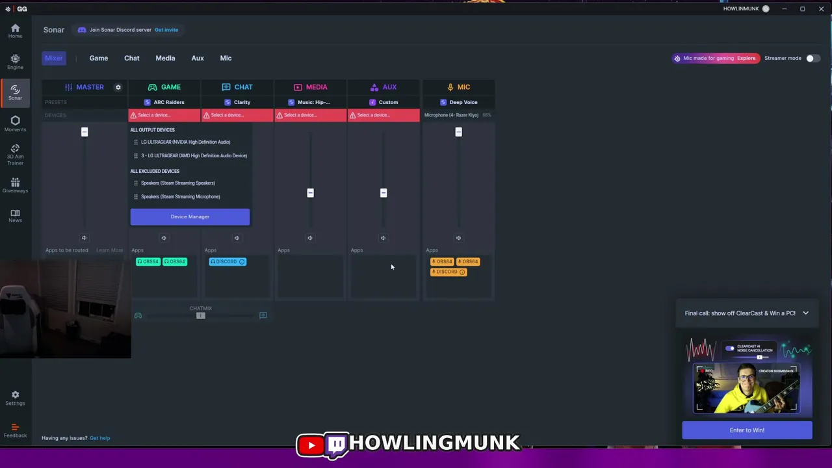The image size is (832, 468).
Task: Click the Discord logo in header
Action: (x=82, y=30)
